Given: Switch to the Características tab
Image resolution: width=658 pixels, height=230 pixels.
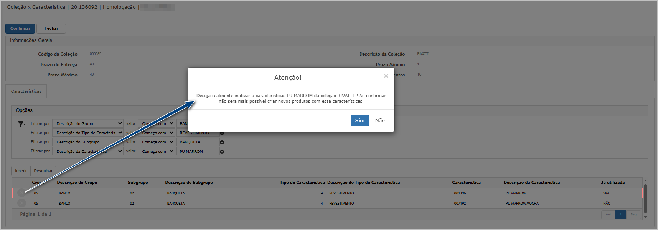Looking at the screenshot, I should point(26,91).
